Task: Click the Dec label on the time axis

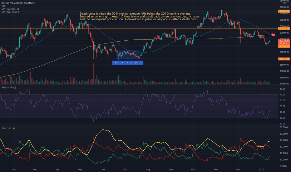Action: click(x=238, y=169)
